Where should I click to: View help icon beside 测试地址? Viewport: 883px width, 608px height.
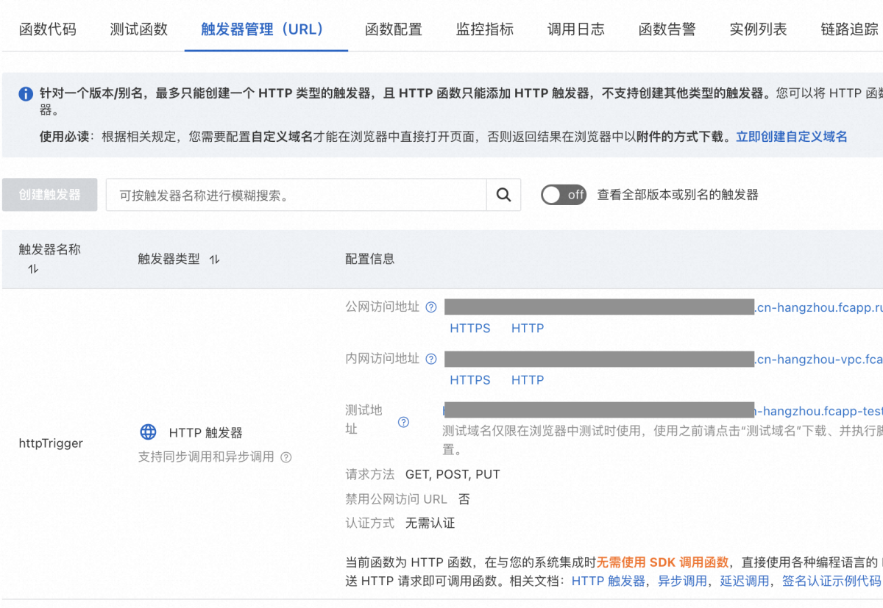tap(403, 422)
